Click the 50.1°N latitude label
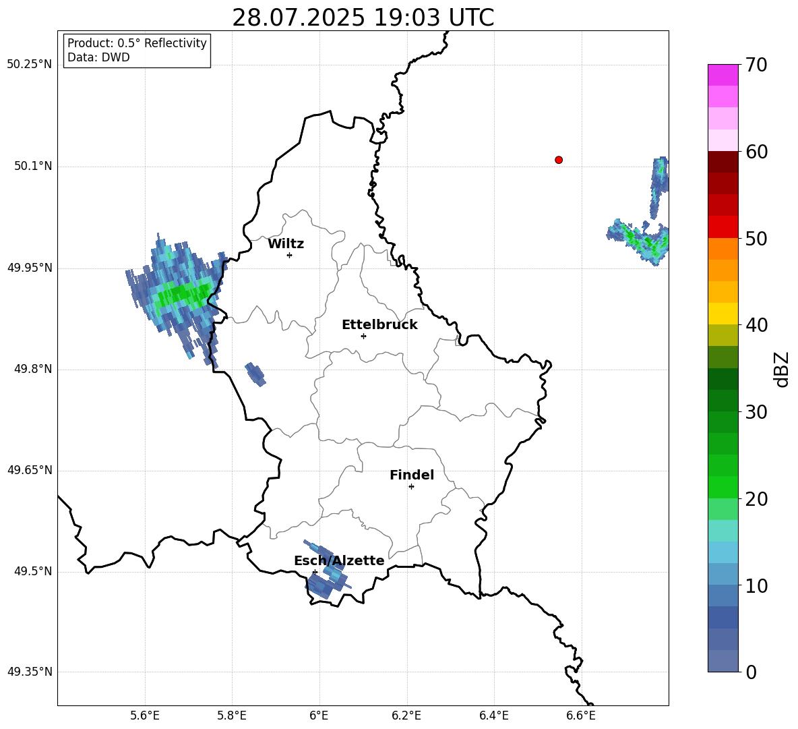798x729 pixels. click(33, 167)
